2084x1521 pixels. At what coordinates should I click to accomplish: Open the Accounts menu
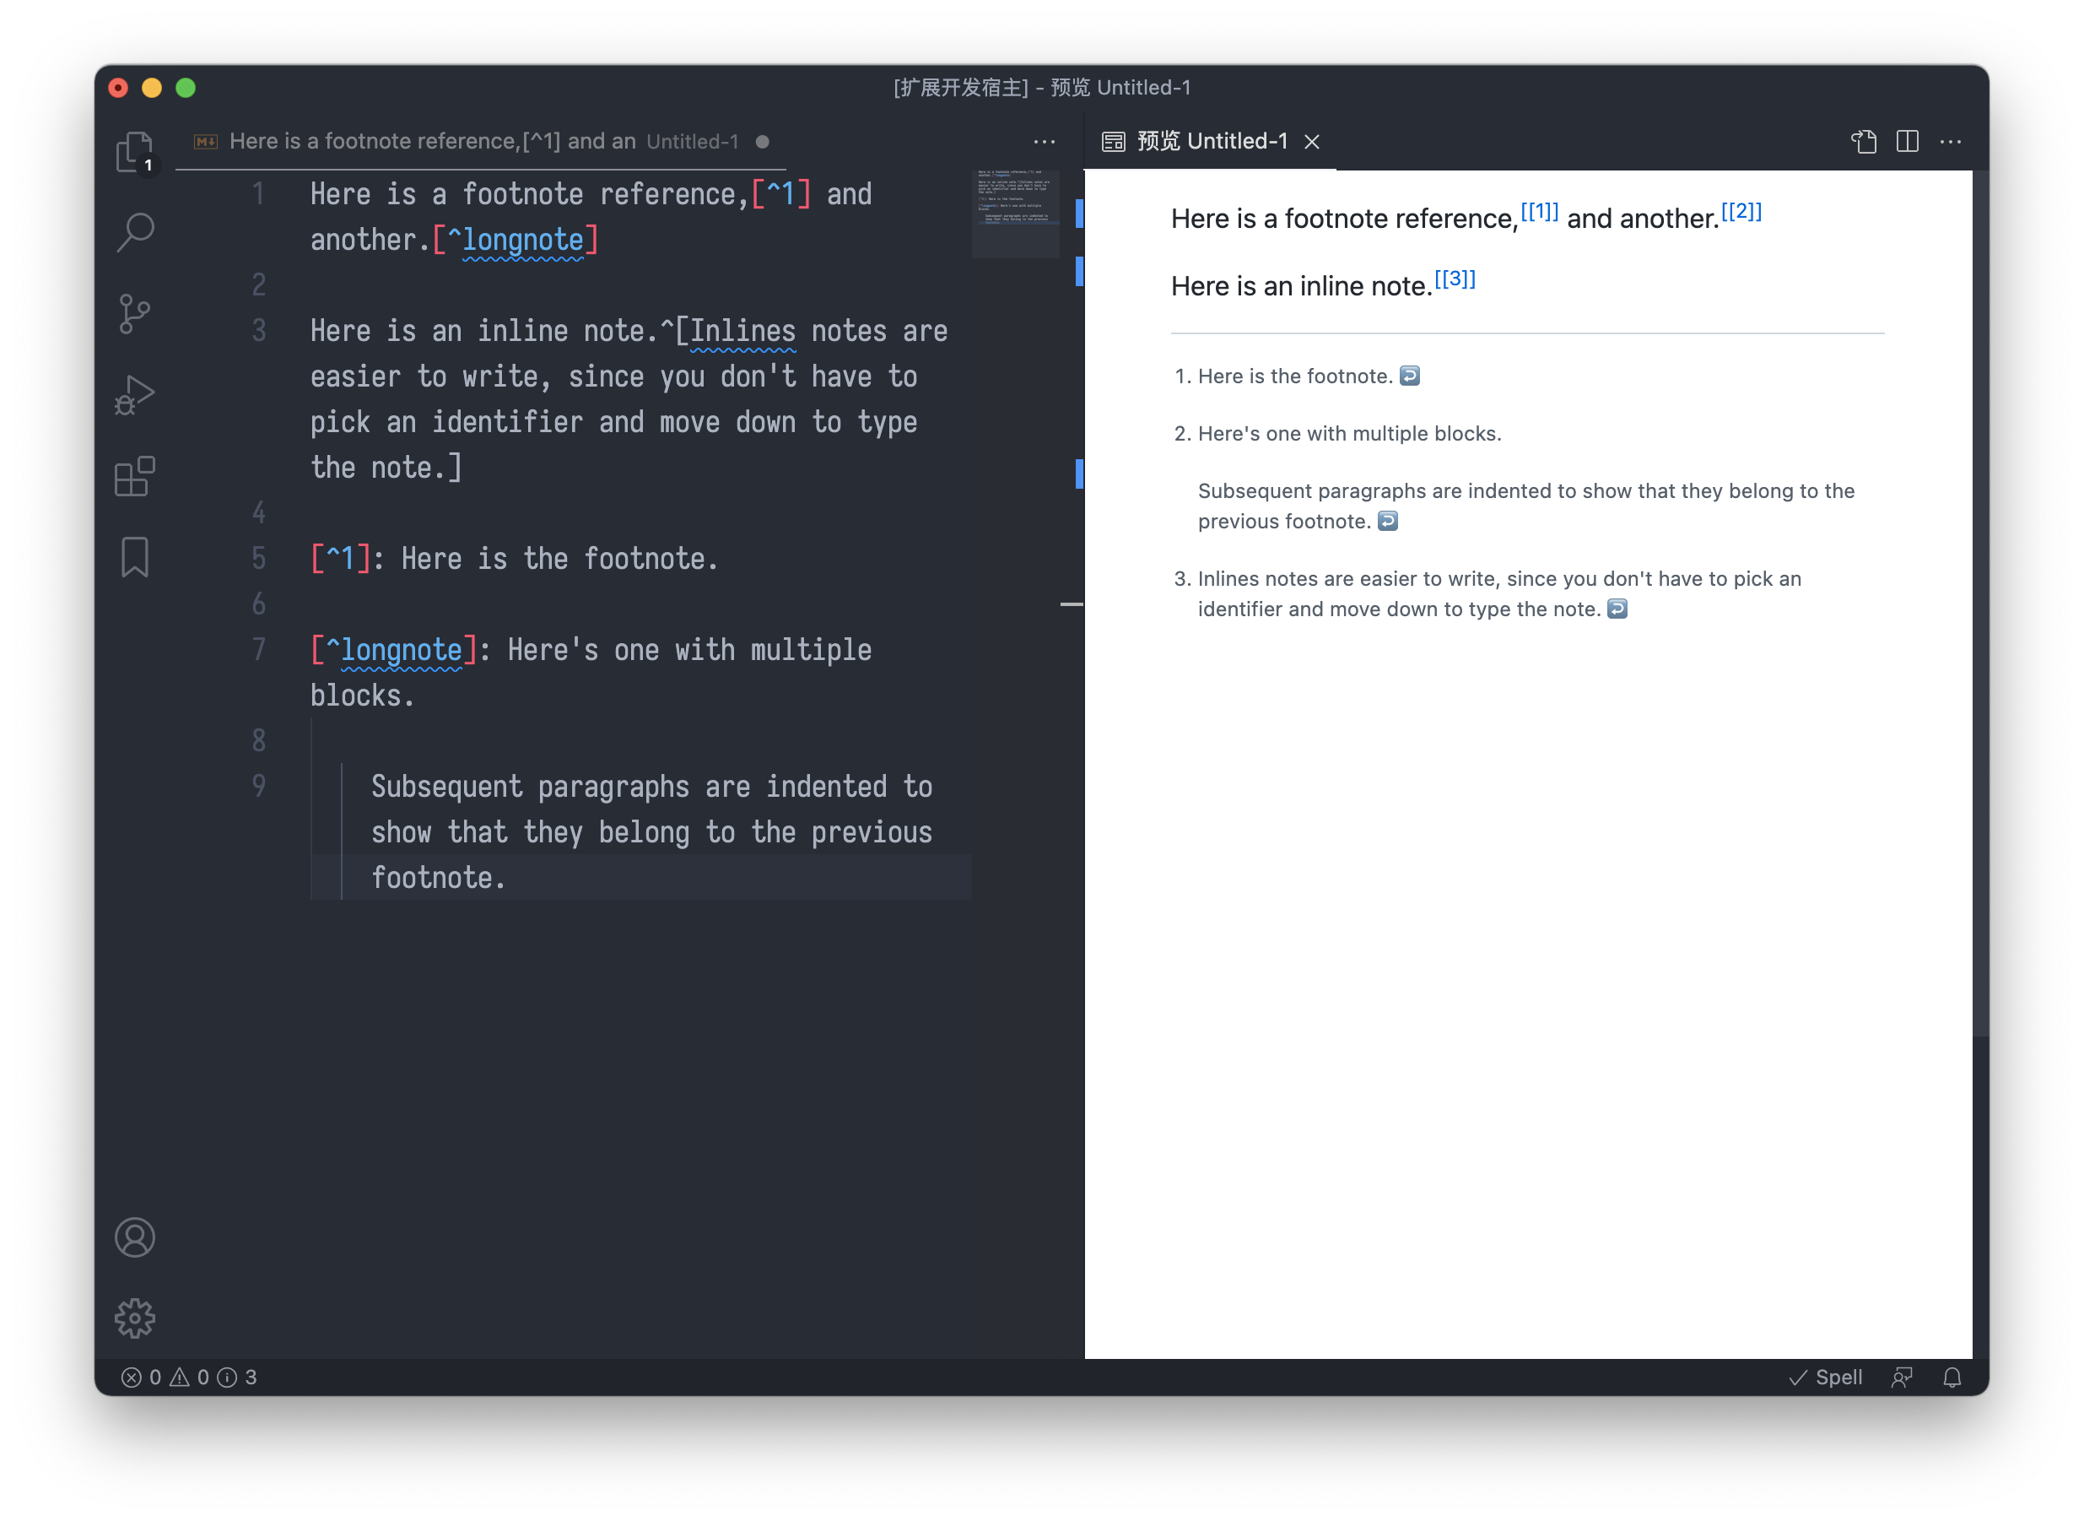[x=135, y=1238]
